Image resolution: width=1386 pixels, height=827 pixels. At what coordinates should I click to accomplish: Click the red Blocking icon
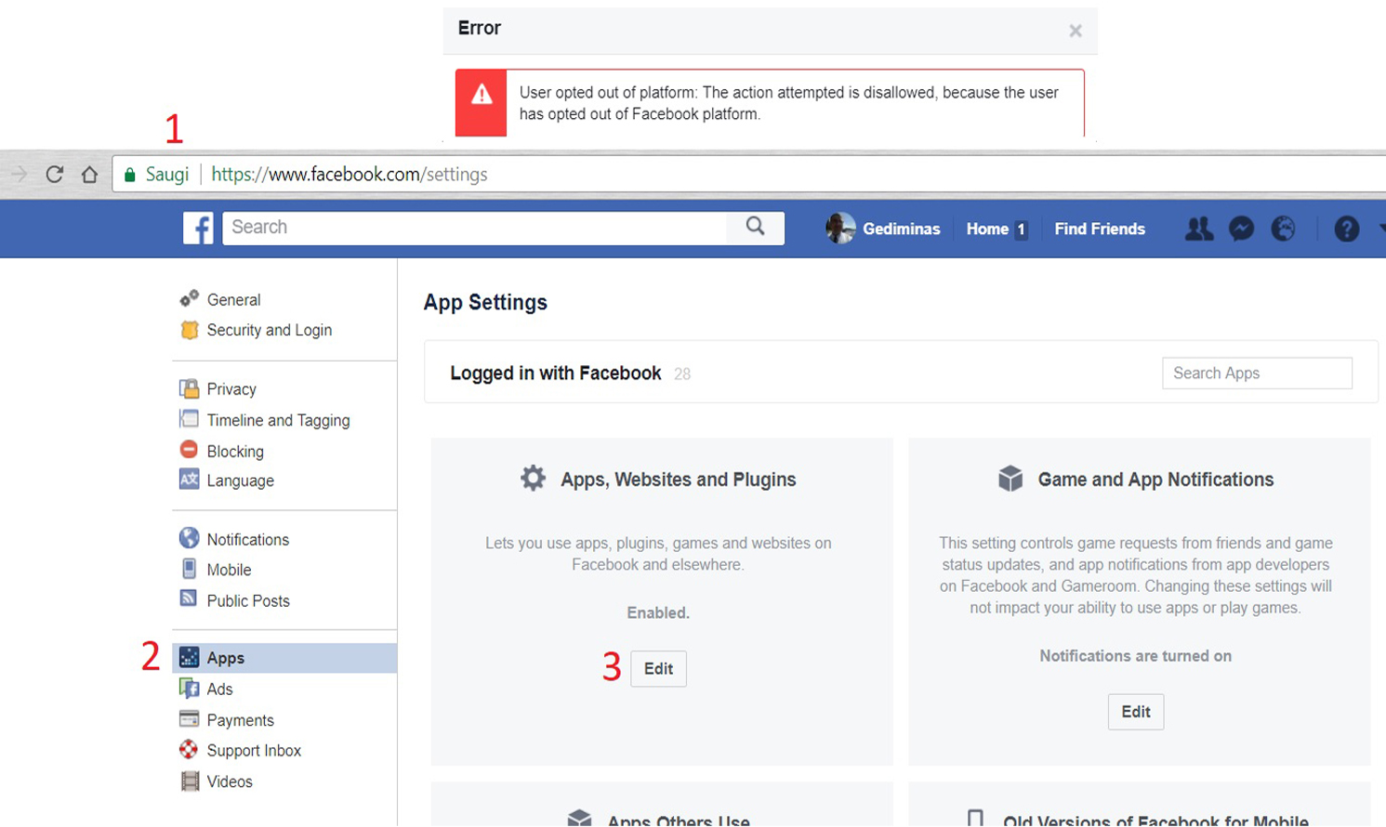189,450
